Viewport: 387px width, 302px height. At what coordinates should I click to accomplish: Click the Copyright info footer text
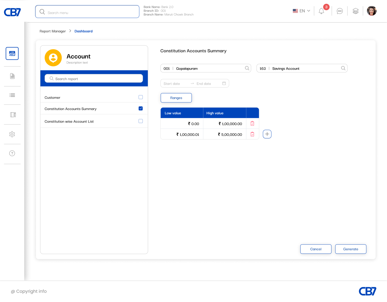click(x=29, y=291)
